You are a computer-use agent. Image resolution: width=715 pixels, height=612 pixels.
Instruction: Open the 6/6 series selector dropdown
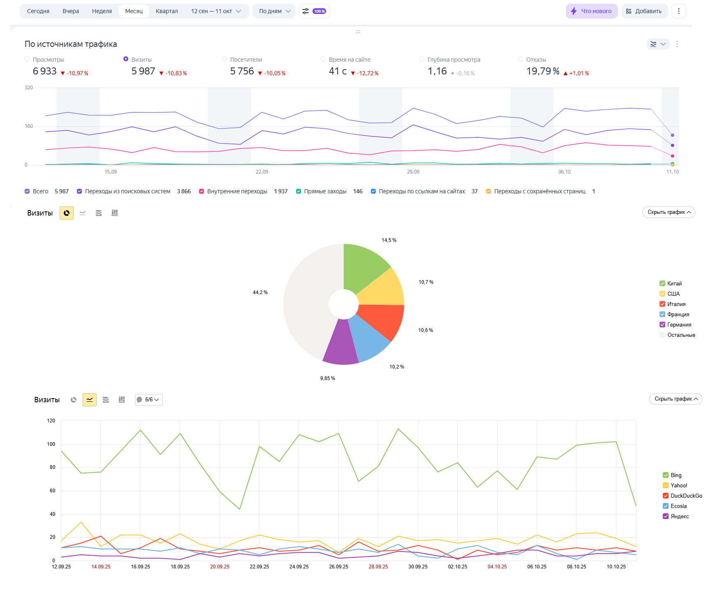pyautogui.click(x=149, y=400)
